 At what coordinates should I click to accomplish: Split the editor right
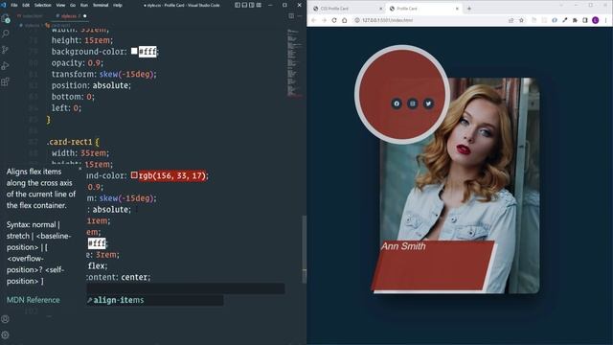coord(291,16)
